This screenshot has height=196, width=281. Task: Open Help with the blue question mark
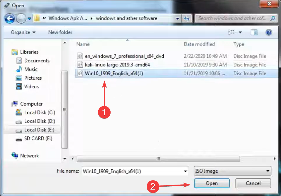269,32
